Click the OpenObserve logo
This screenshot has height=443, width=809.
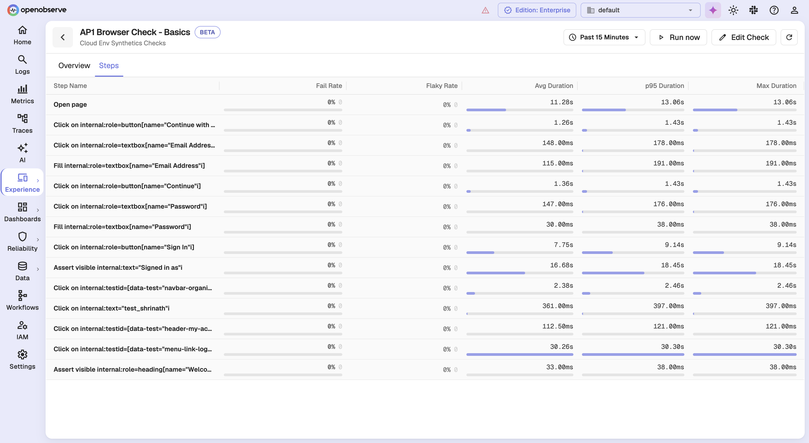point(37,10)
